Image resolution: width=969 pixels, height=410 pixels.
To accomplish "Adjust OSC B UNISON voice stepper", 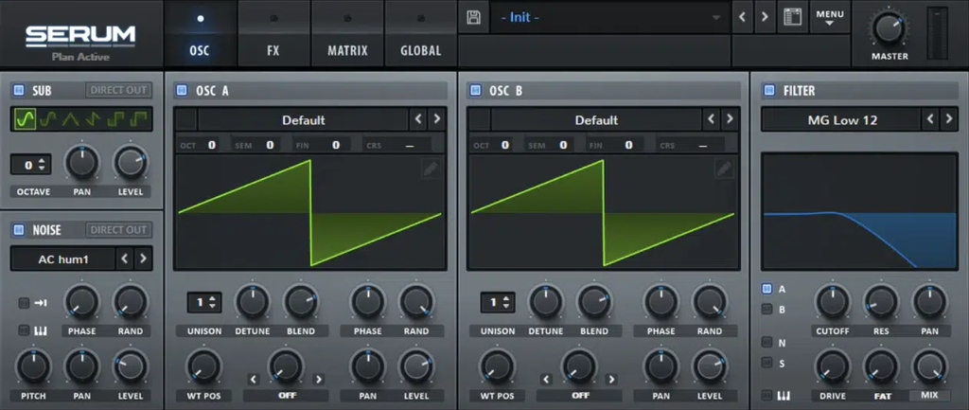I will click(497, 302).
